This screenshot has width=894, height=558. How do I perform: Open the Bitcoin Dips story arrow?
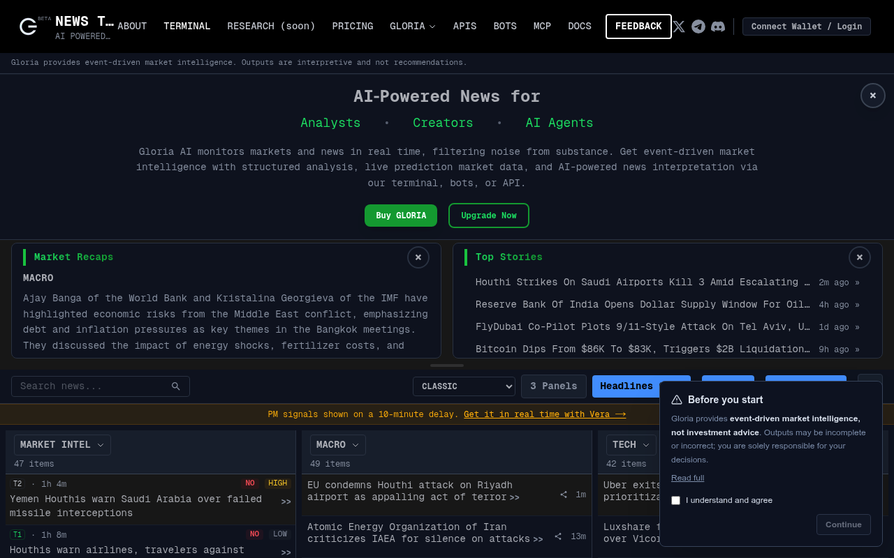pyautogui.click(x=858, y=349)
